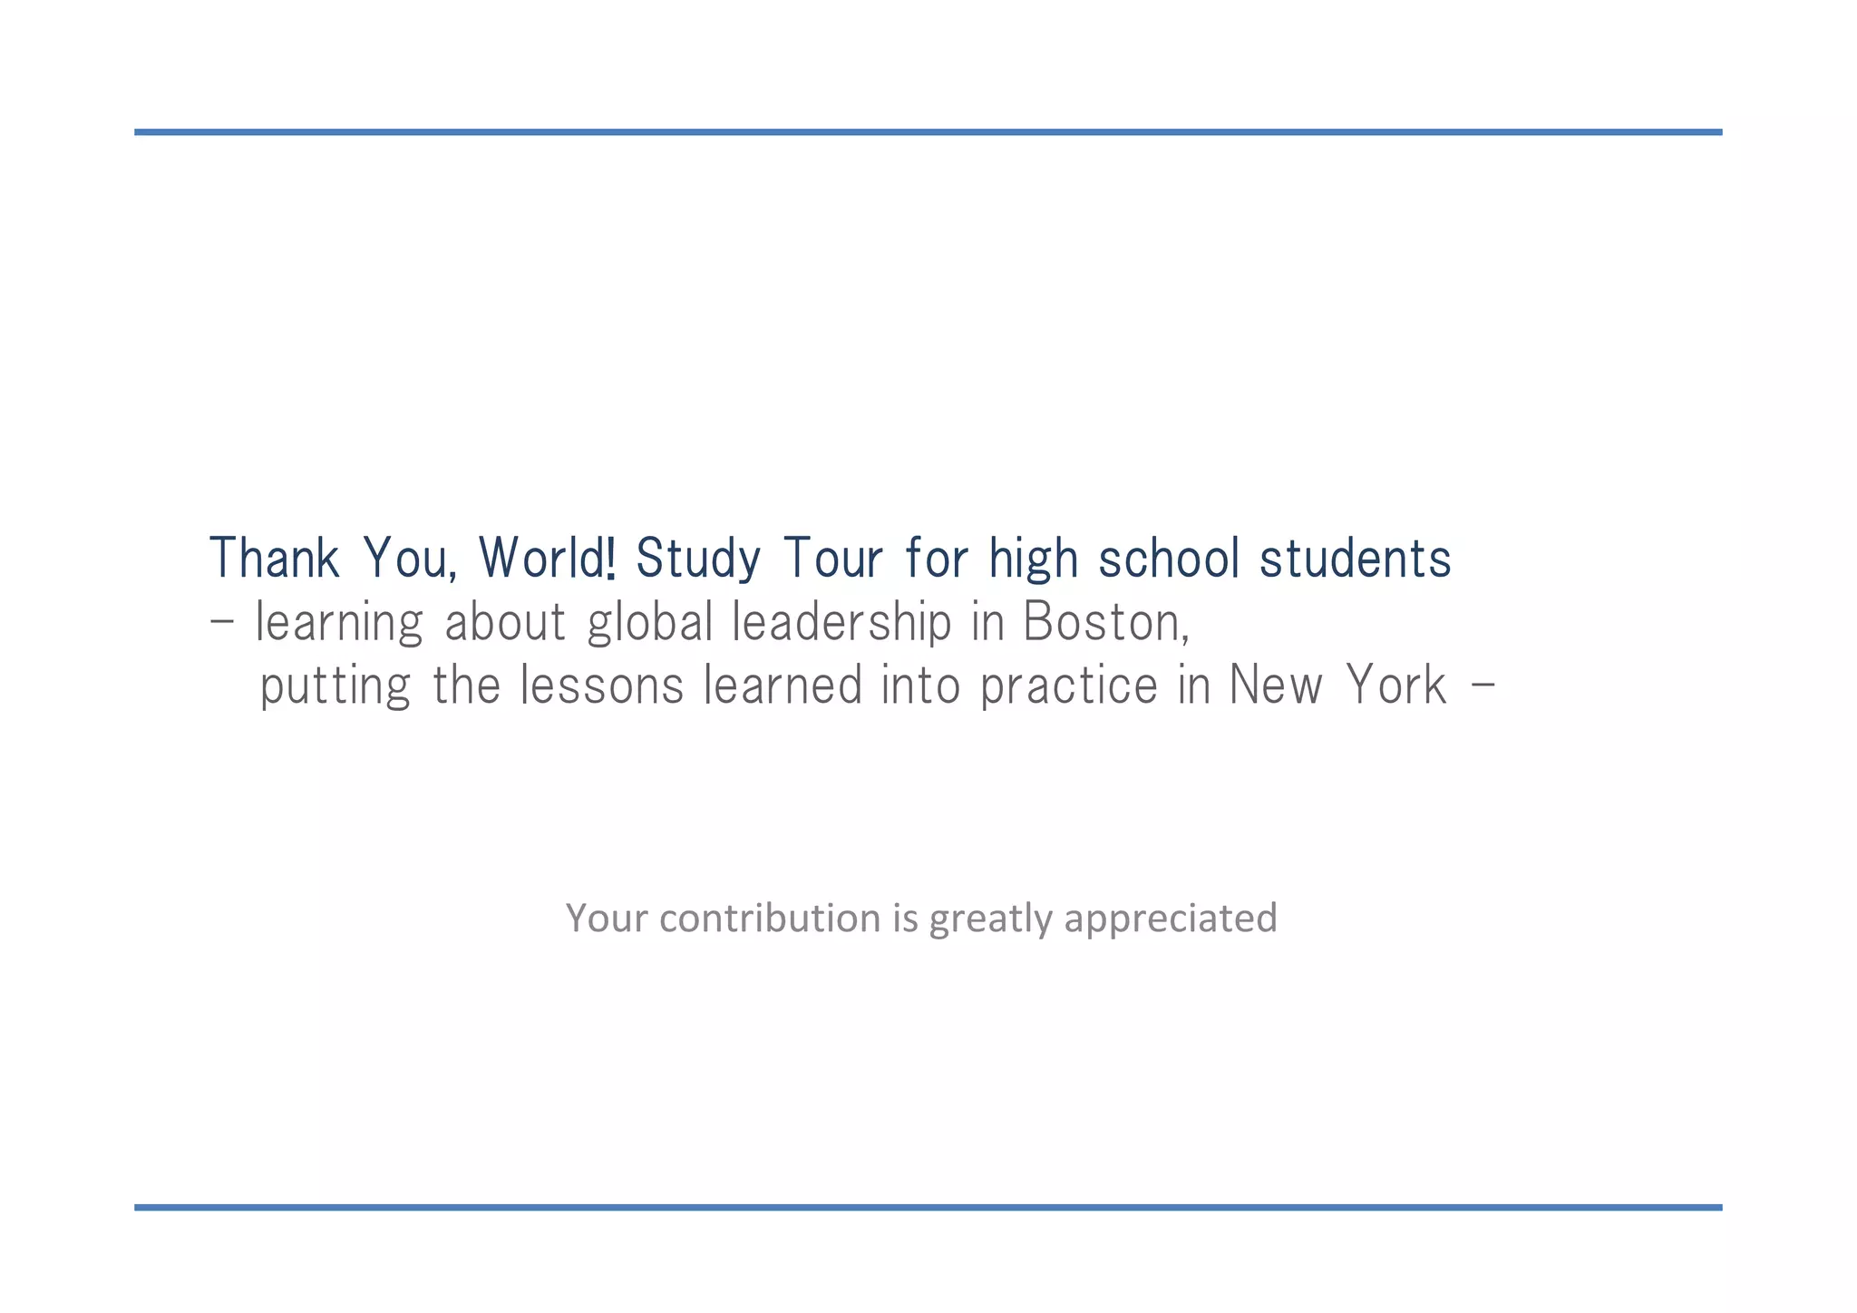Click the blue horizontal line at bottom
Viewport: 1857px width, 1313px height.
(x=928, y=1208)
